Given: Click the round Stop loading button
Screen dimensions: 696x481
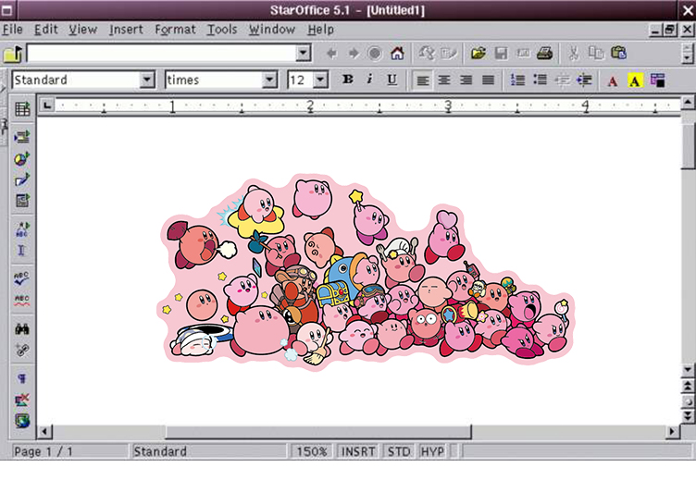Looking at the screenshot, I should [375, 54].
